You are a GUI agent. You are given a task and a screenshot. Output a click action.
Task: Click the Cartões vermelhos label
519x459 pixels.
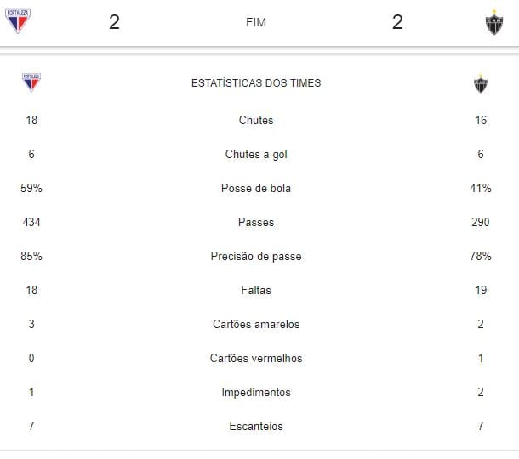(x=256, y=359)
